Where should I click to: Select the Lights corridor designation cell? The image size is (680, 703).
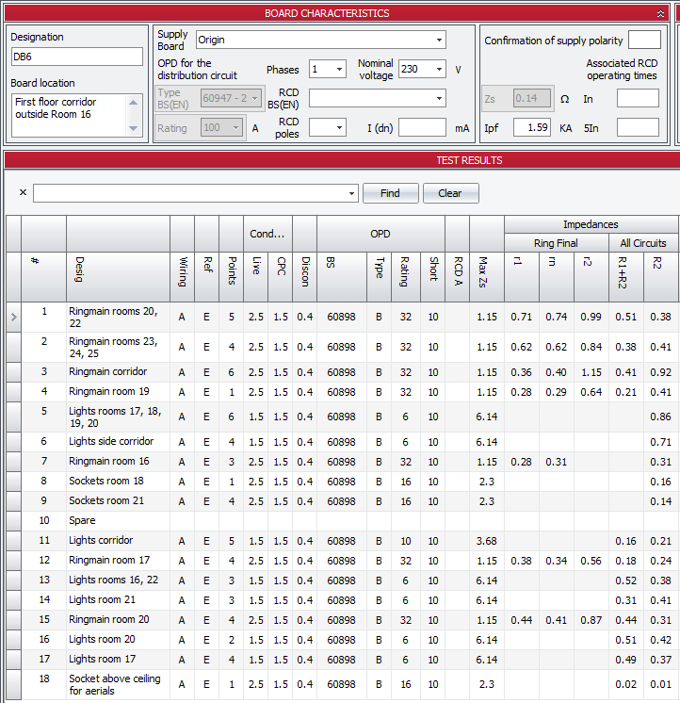(118, 540)
